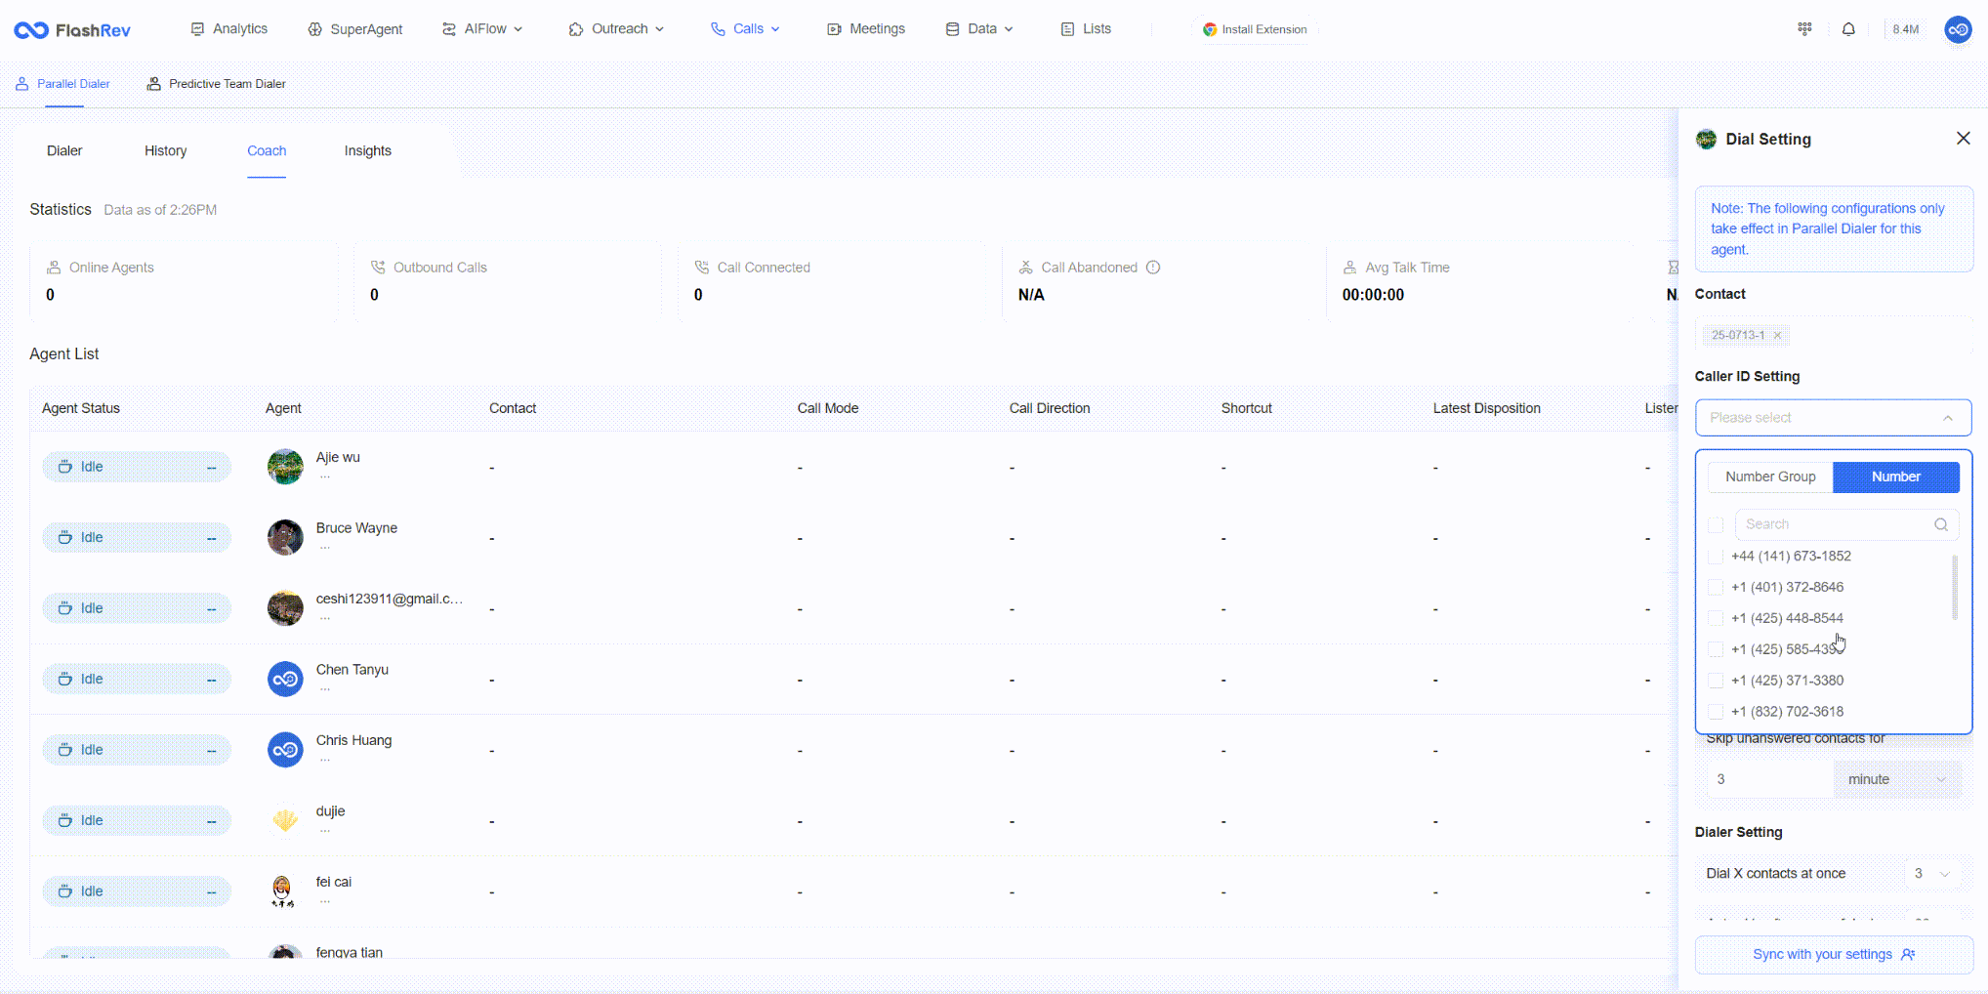Click the Meetings icon in navigation

coord(834,29)
